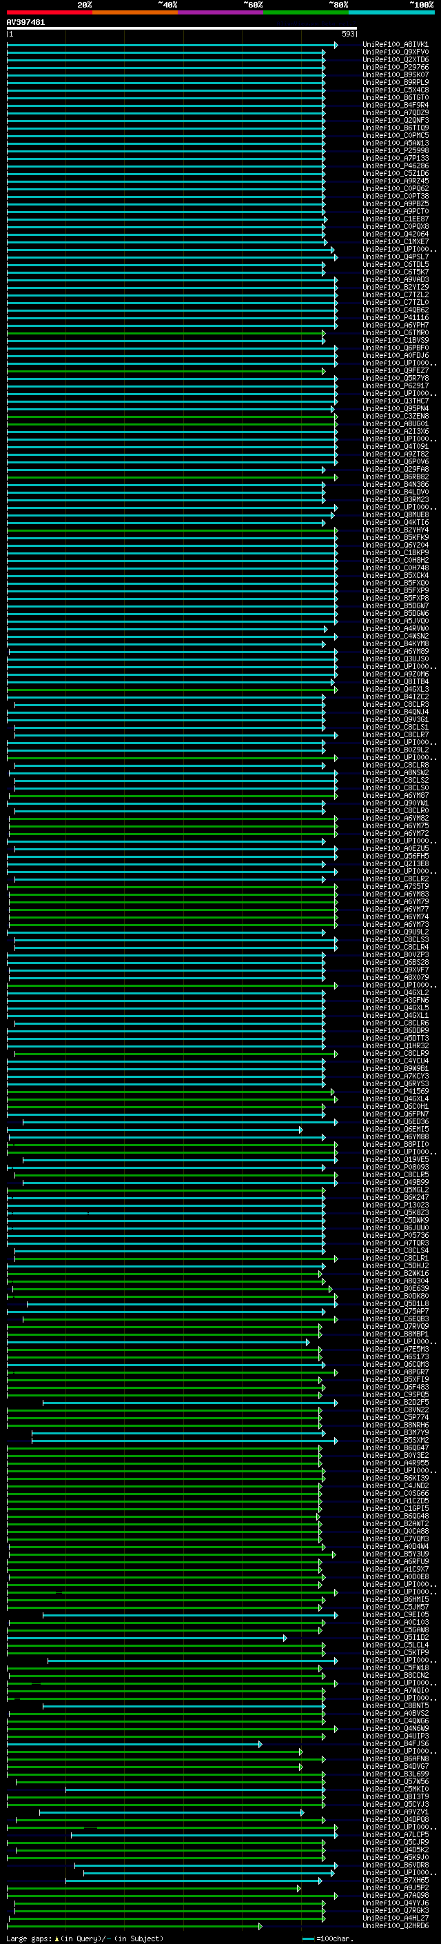The height and width of the screenshot is (1944, 441).
Task: Click alignment arrow end for UniRef100_Q6EM15
Action: 301,1130
